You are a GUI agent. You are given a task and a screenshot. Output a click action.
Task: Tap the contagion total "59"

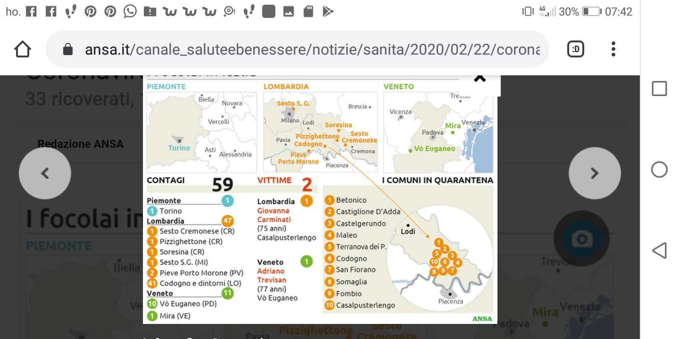223,185
